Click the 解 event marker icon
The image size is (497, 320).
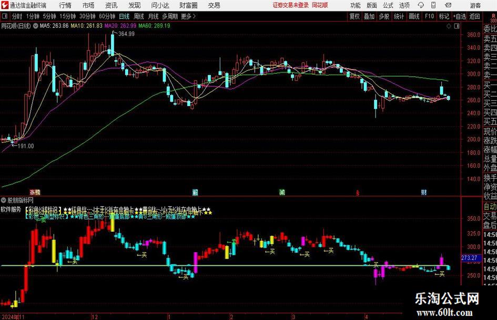[x=195, y=192]
